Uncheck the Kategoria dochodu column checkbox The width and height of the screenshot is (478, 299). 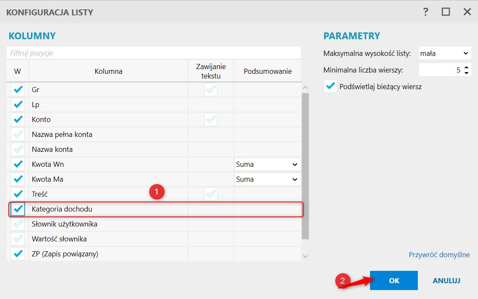click(18, 209)
